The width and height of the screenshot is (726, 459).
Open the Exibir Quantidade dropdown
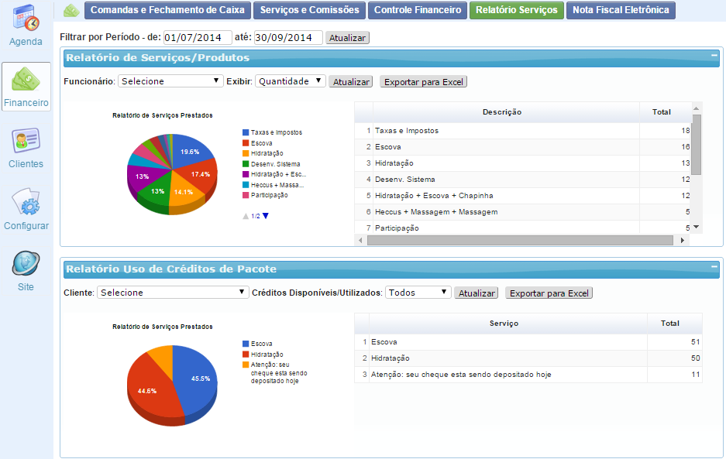pyautogui.click(x=291, y=81)
